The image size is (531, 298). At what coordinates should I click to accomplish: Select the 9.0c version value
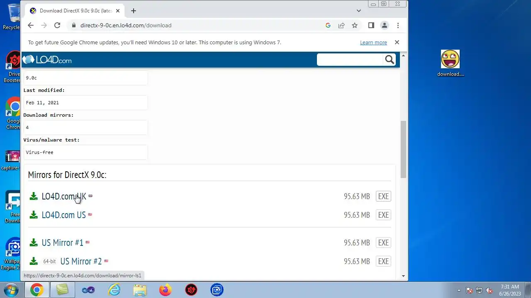coord(31,78)
